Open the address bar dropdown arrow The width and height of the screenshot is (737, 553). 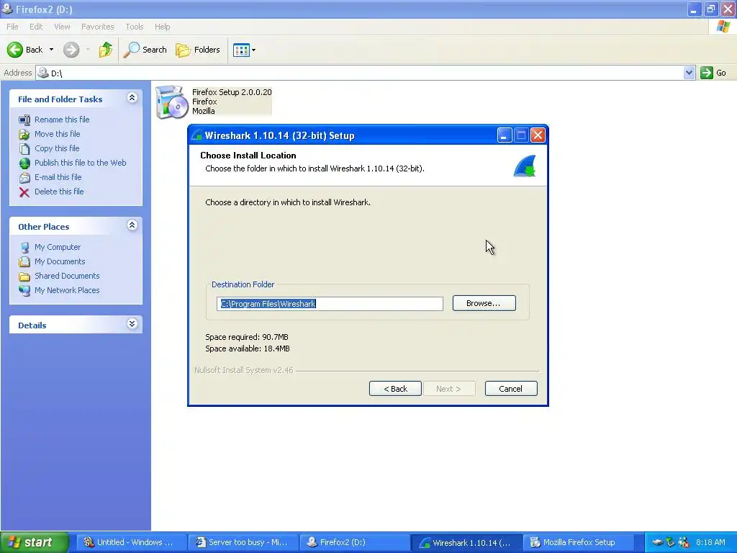(x=689, y=73)
